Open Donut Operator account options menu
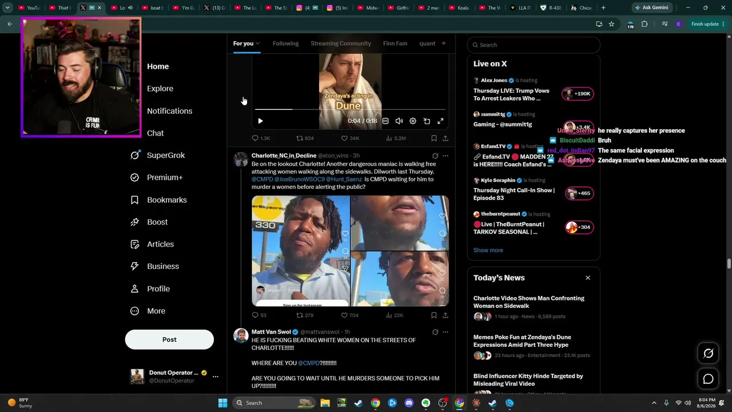This screenshot has width=732, height=412. [216, 377]
